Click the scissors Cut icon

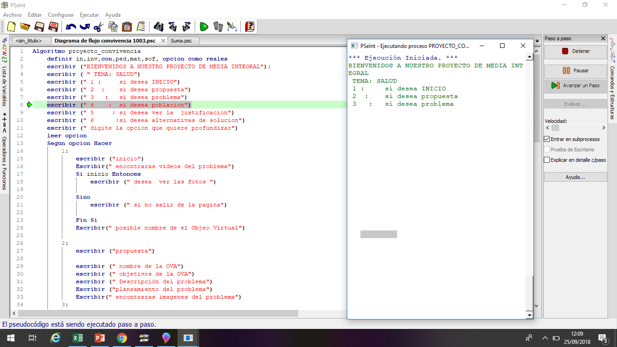[99, 27]
